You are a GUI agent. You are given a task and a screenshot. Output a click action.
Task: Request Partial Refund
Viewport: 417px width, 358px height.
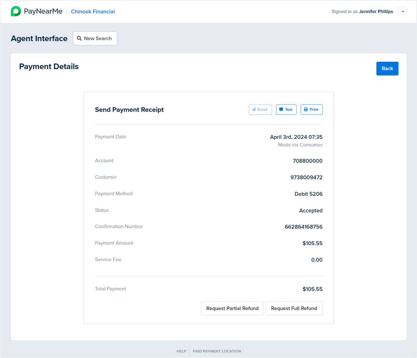click(x=232, y=308)
